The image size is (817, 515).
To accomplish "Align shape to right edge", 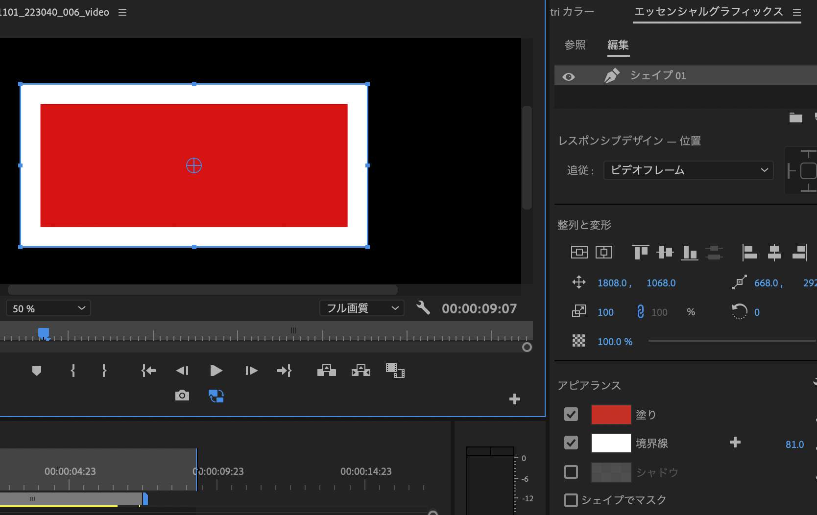I will point(799,252).
